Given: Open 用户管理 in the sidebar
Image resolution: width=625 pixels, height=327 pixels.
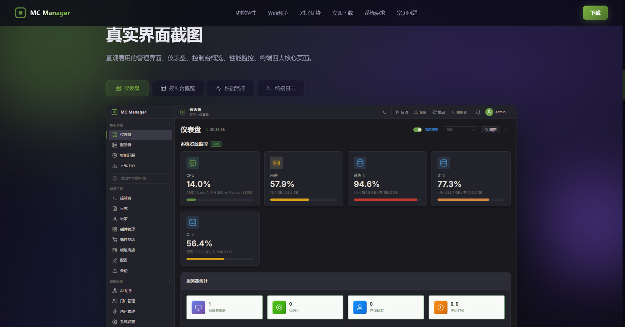Looking at the screenshot, I should tap(140, 301).
